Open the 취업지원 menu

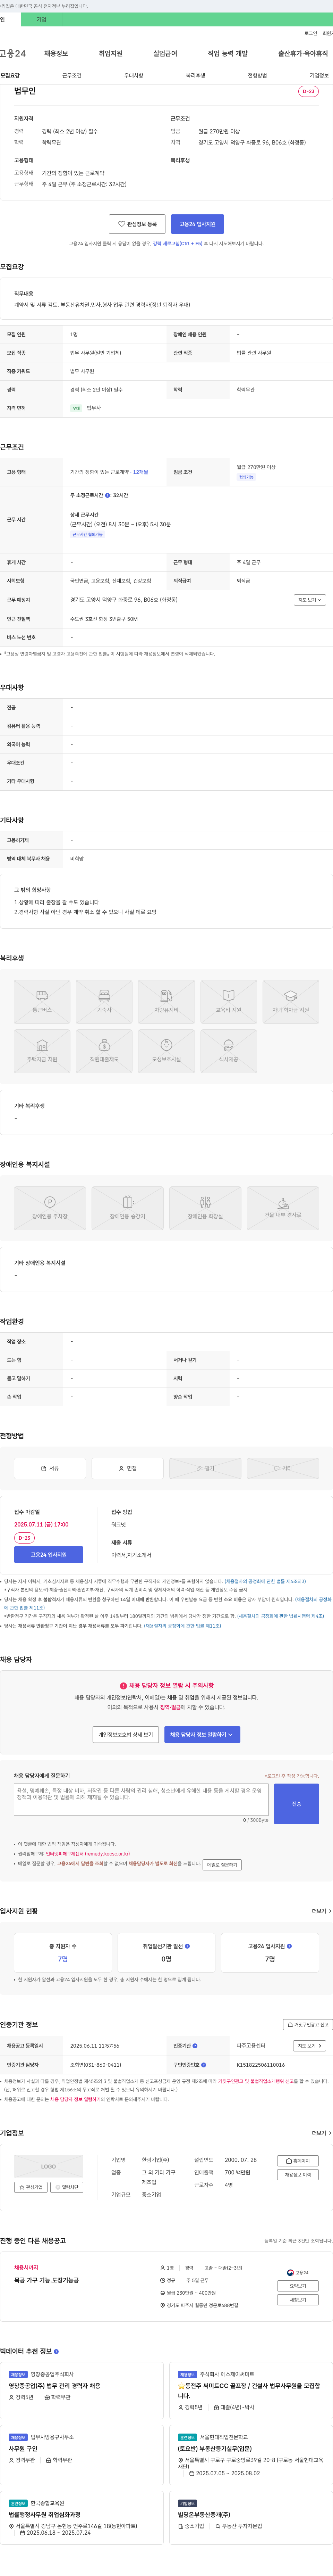(x=111, y=54)
